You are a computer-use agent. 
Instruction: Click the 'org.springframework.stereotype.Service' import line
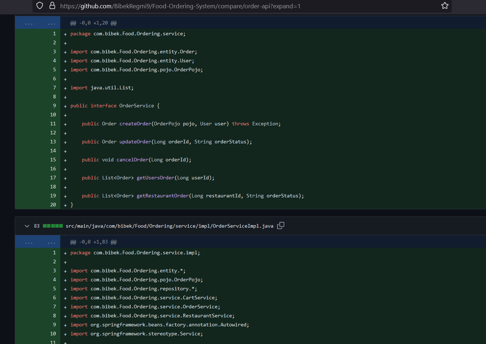pos(136,334)
